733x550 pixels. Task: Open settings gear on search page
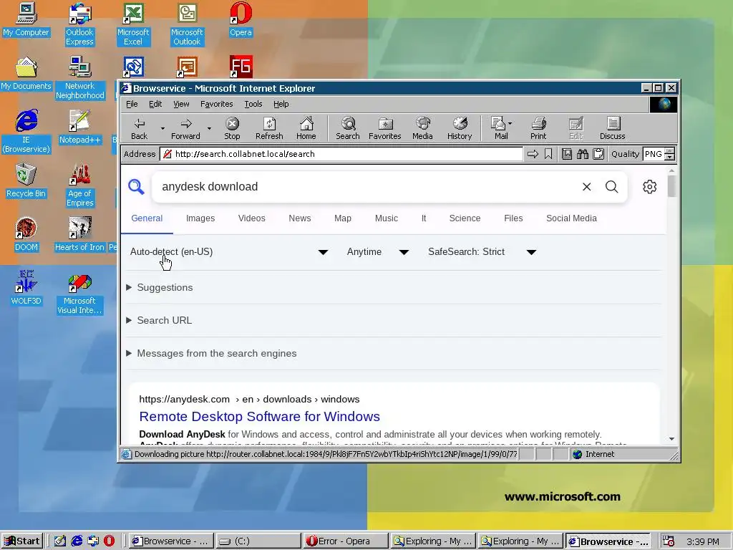pos(649,187)
